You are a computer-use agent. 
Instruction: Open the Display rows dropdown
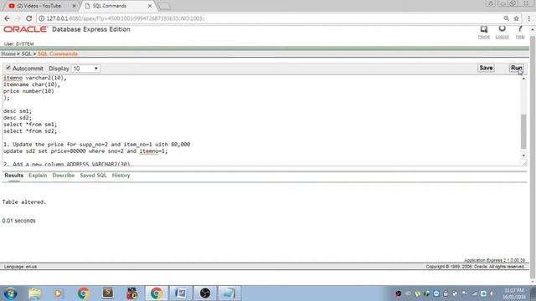pos(85,69)
